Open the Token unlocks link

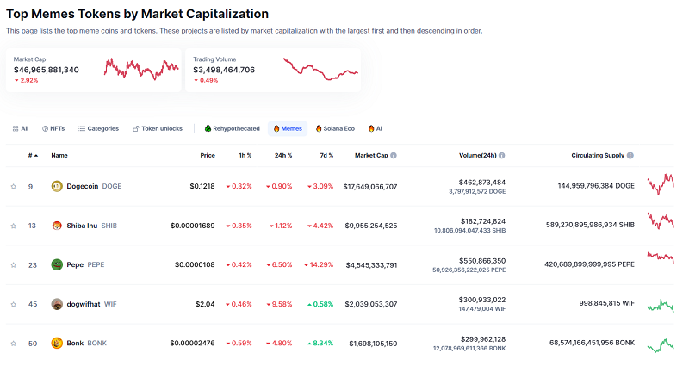(158, 128)
